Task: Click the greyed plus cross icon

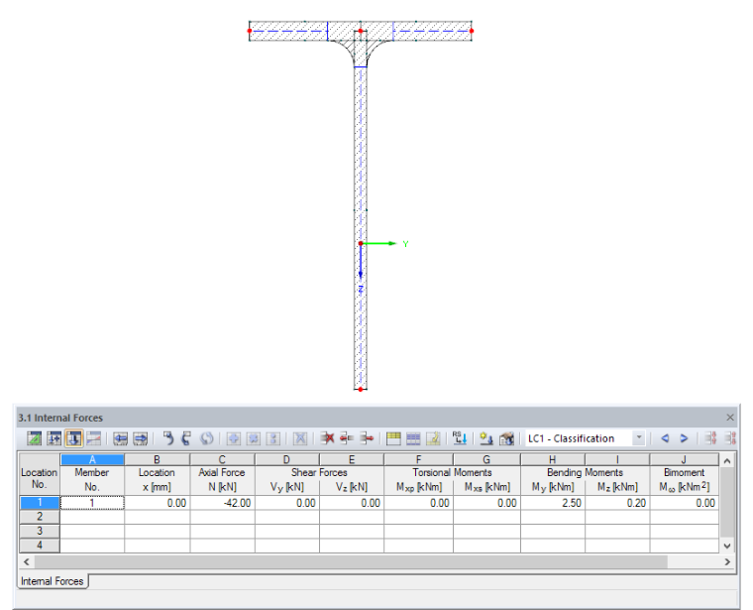Action: 234,438
